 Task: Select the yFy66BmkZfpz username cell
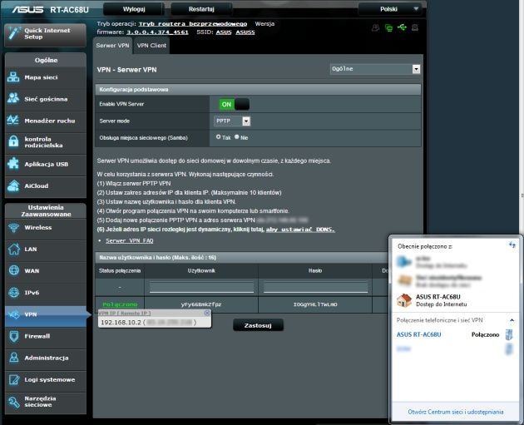(x=201, y=304)
